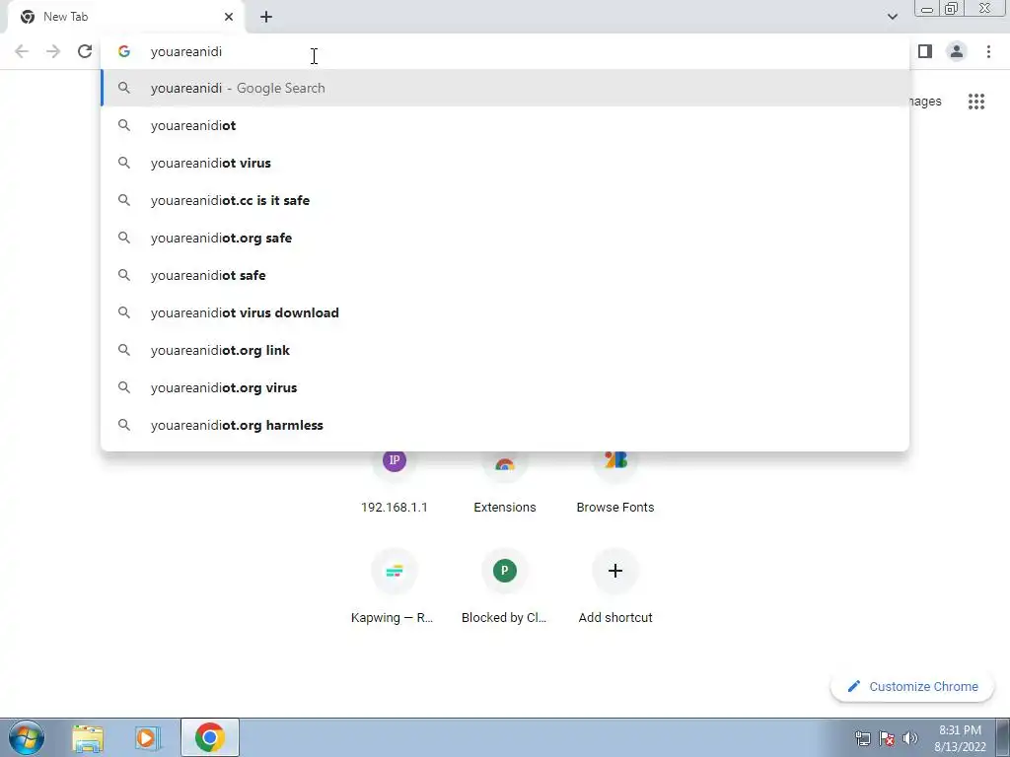Viewport: 1010px width, 757px height.
Task: Close the New Tab tab
Action: (x=229, y=17)
